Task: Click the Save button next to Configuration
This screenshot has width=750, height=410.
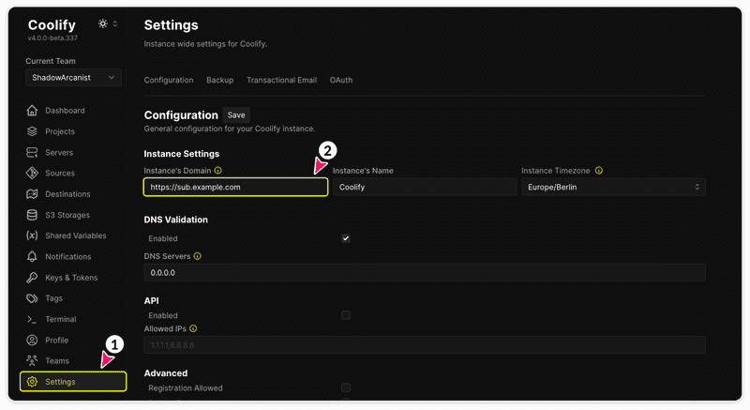Action: (x=236, y=115)
